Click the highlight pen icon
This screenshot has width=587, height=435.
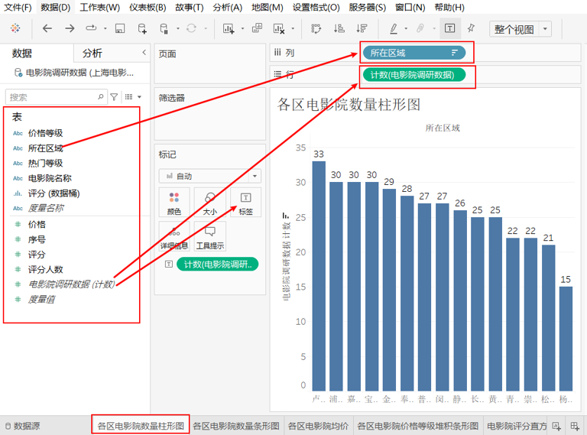coord(394,28)
